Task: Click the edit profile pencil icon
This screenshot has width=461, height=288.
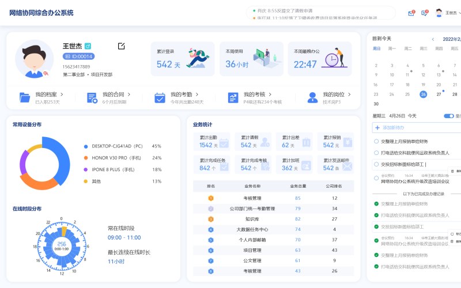Action: coord(121,46)
